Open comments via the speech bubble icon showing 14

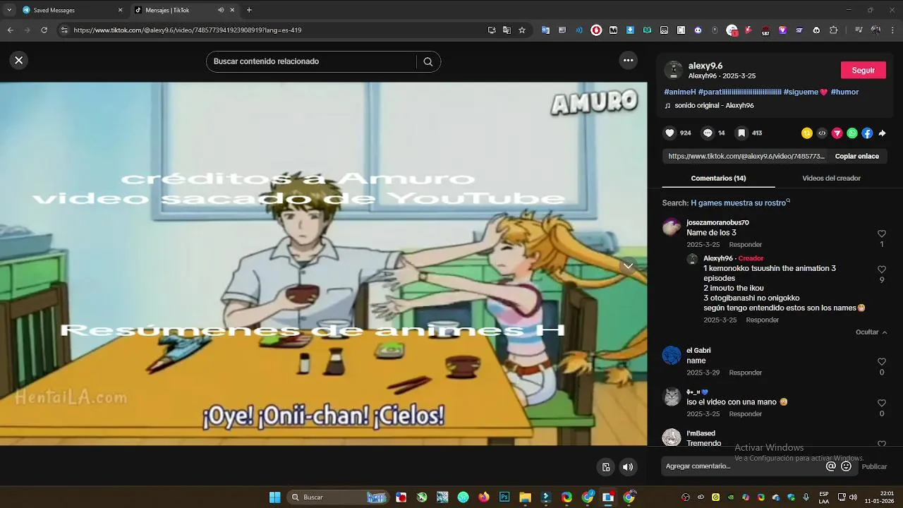click(x=708, y=133)
